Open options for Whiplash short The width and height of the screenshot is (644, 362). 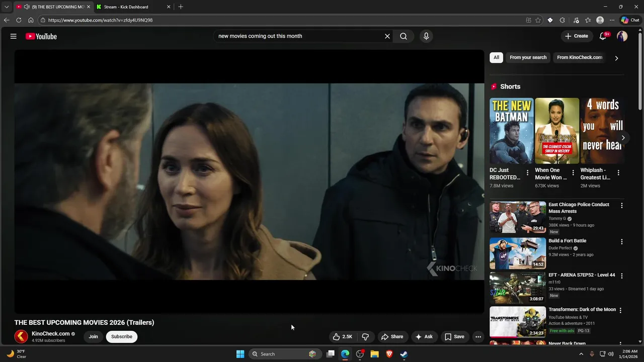[x=618, y=173]
